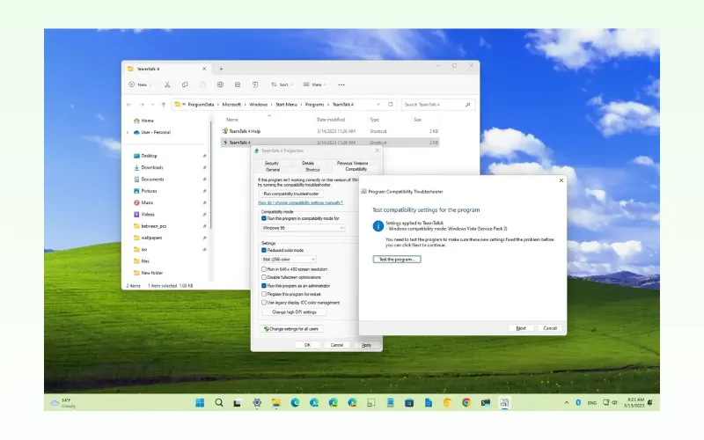Viewport: 704px width, 440px height.
Task: Click the blue info icon in Troubleshooter
Action: click(378, 225)
